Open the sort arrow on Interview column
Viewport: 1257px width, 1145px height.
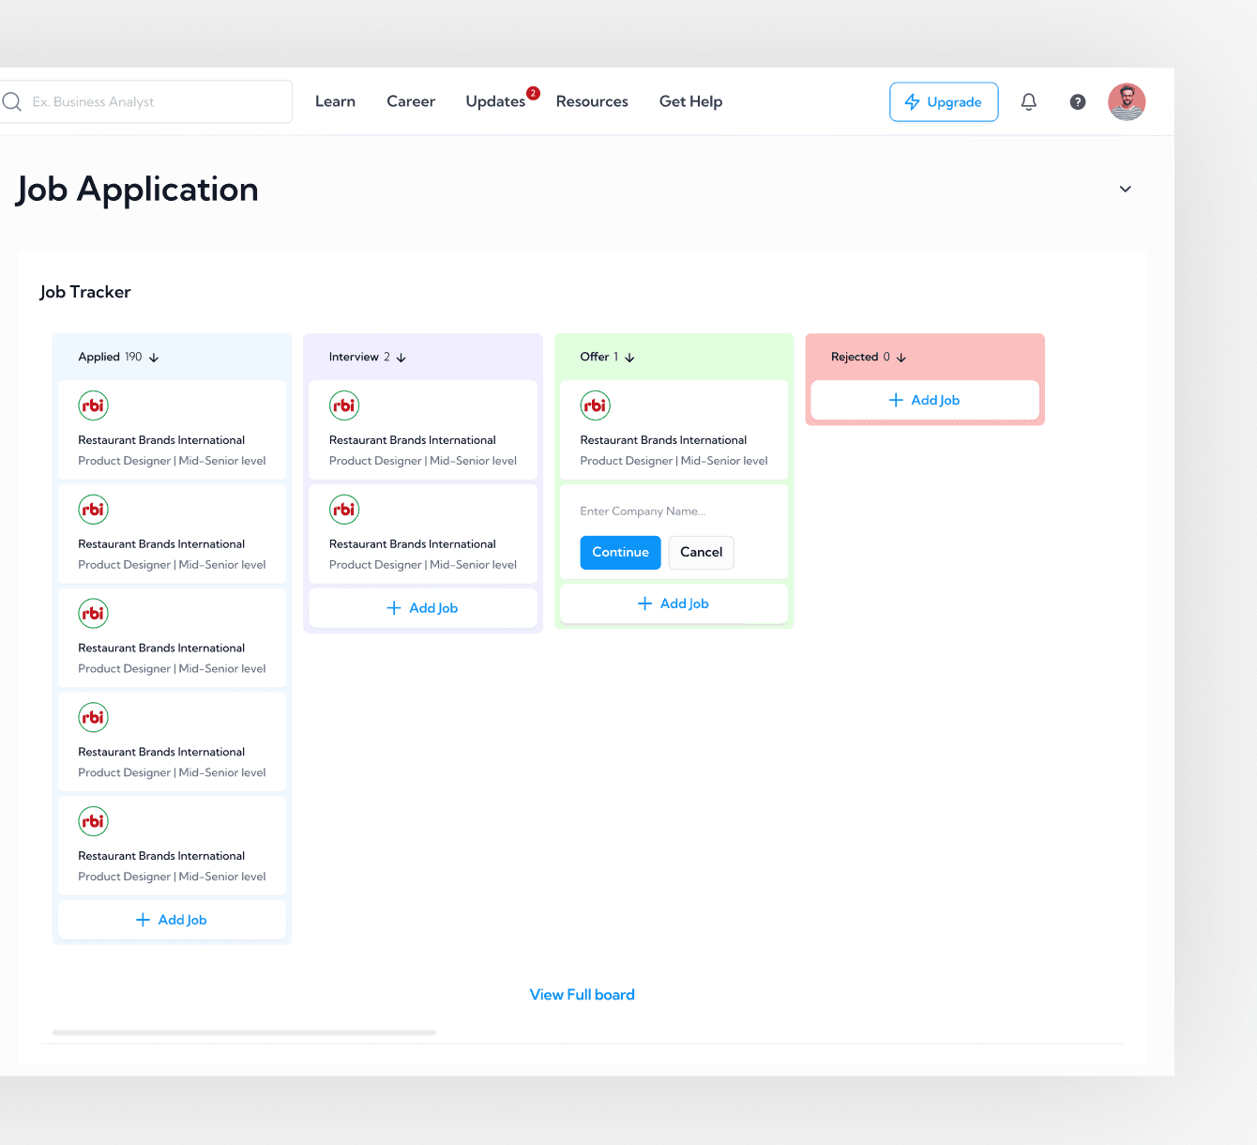(401, 357)
